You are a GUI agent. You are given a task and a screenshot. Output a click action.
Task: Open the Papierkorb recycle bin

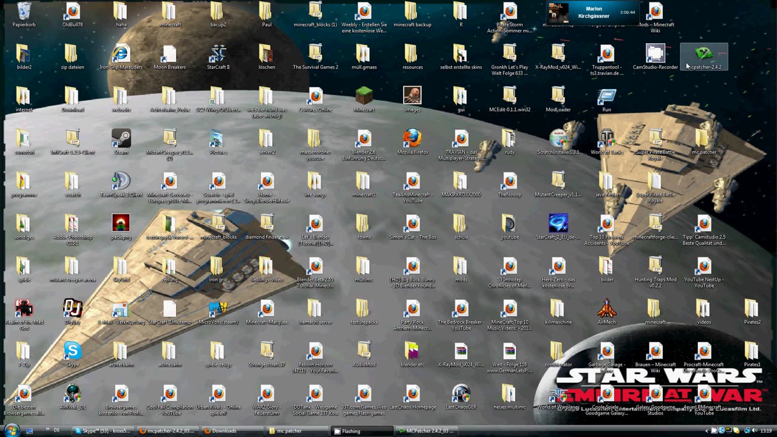pyautogui.click(x=24, y=15)
